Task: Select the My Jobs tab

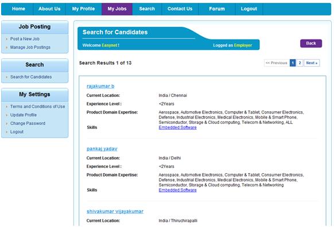Action: (117, 9)
